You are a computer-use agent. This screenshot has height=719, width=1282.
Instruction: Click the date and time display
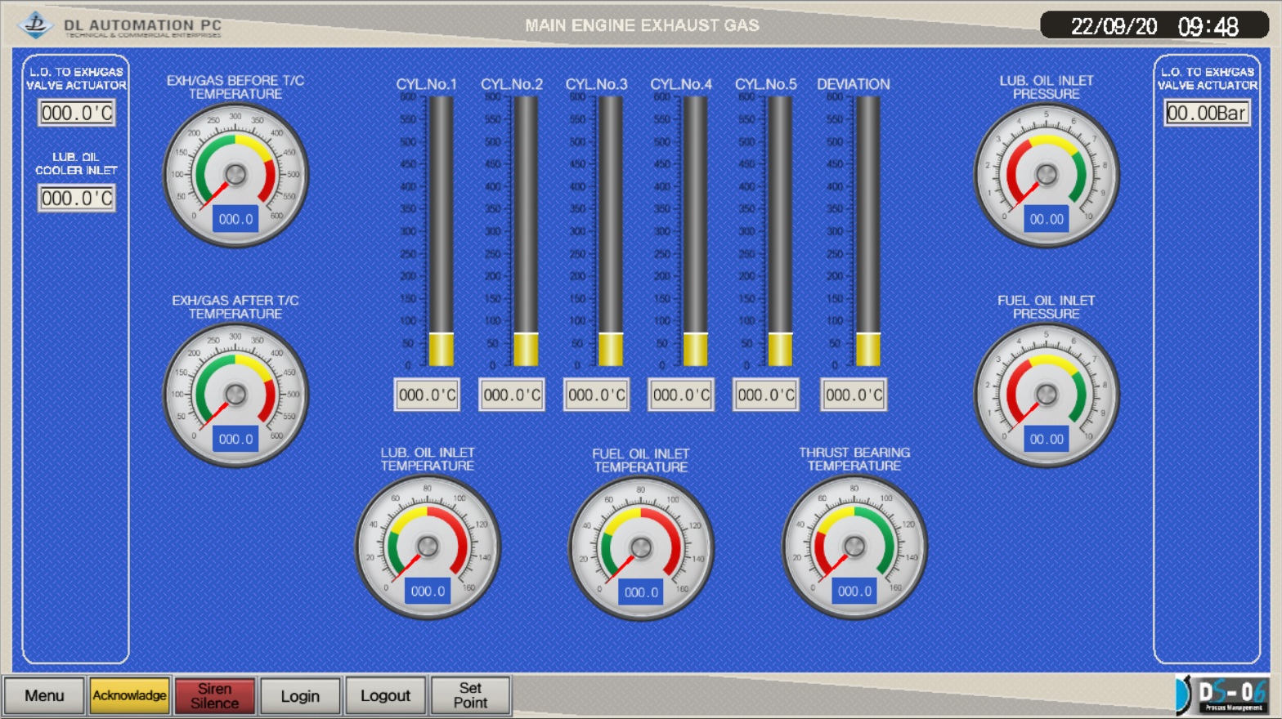[1154, 26]
